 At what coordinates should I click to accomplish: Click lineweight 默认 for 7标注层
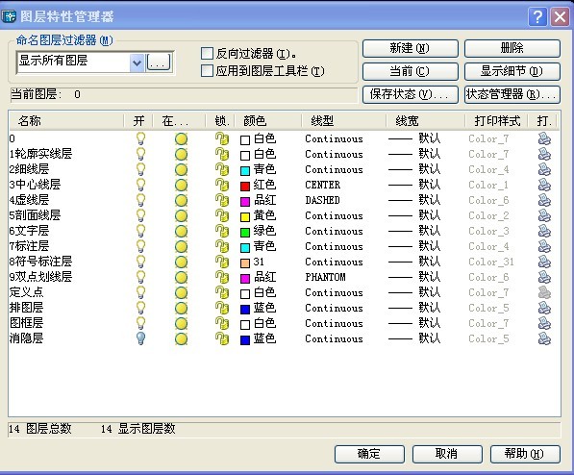pyautogui.click(x=414, y=246)
